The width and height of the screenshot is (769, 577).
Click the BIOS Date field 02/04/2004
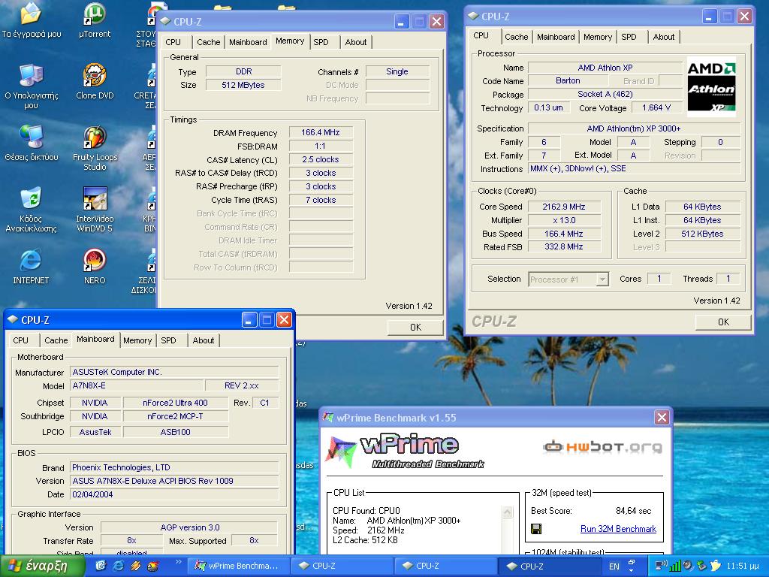click(x=174, y=494)
